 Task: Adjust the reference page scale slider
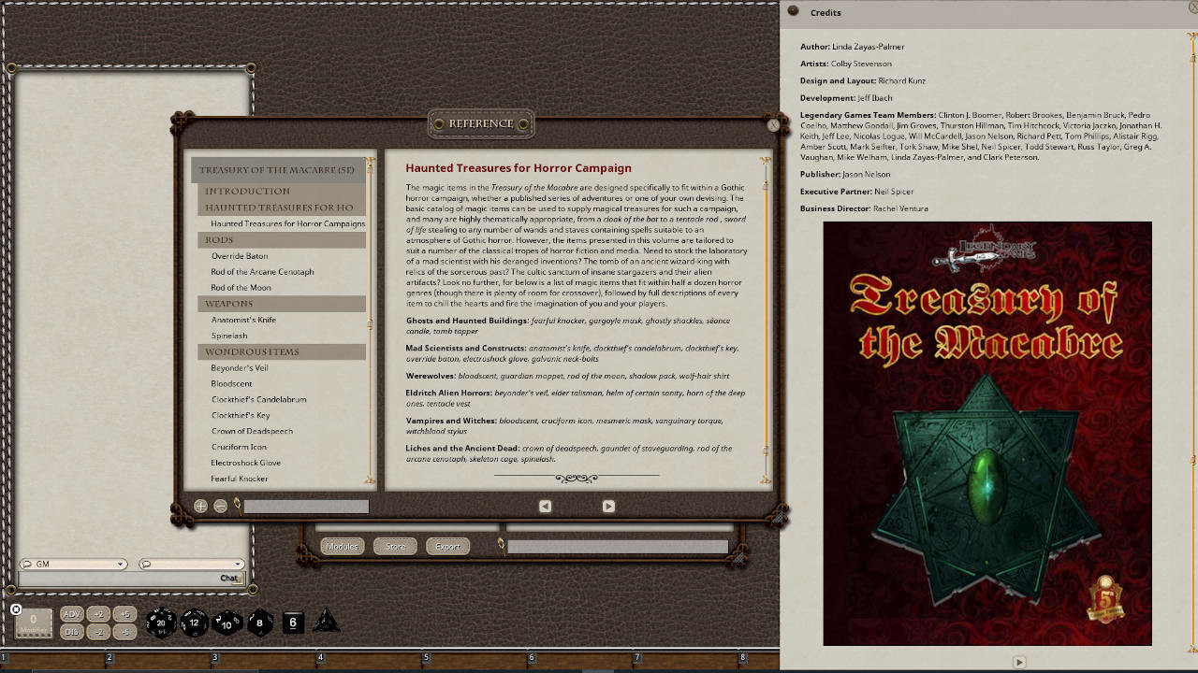[306, 505]
